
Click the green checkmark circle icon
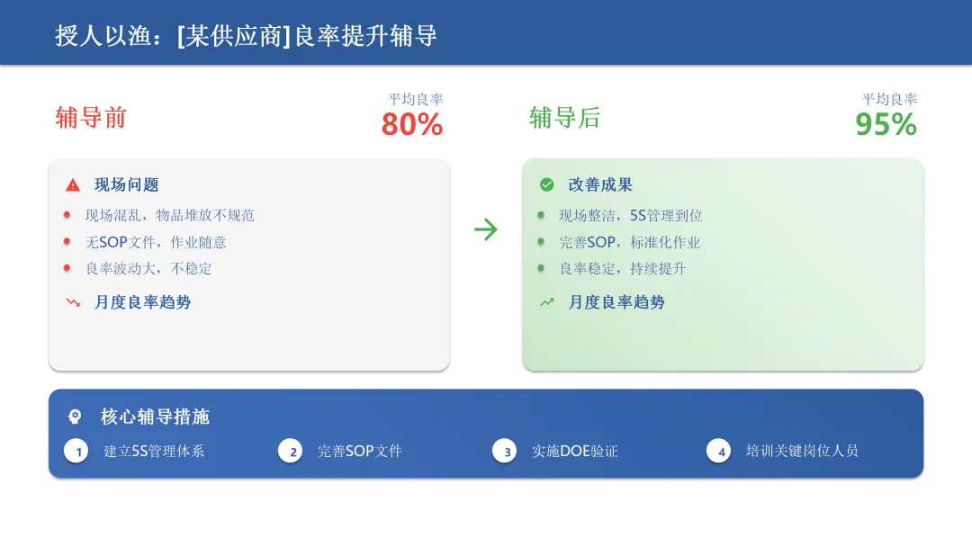[x=546, y=184]
